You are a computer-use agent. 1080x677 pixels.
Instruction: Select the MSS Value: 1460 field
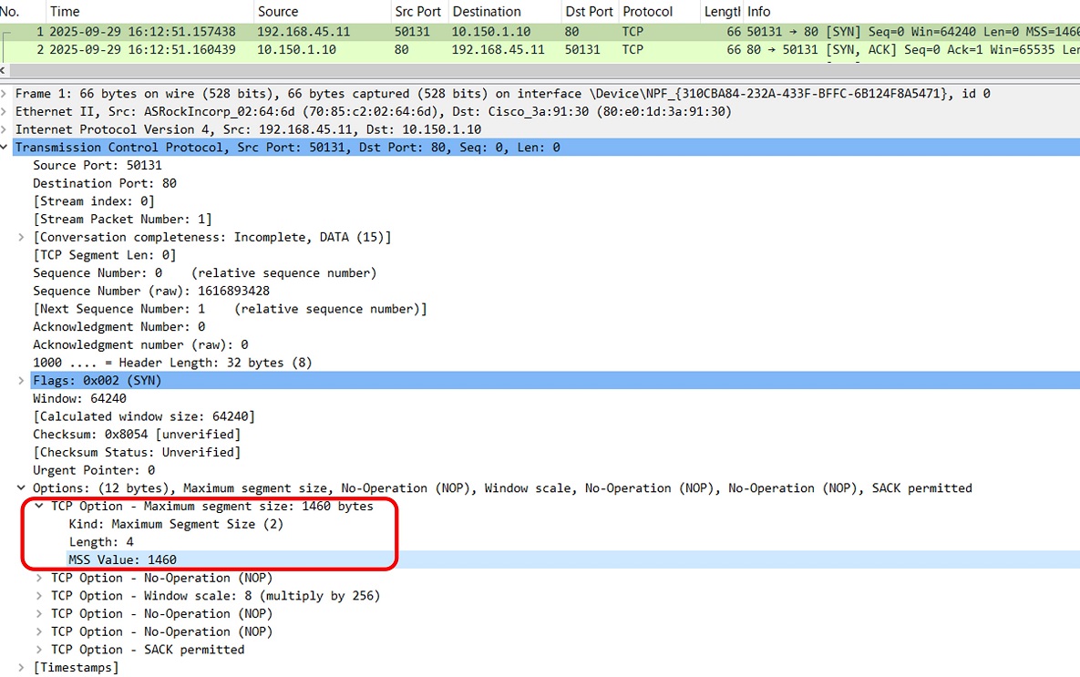(122, 560)
